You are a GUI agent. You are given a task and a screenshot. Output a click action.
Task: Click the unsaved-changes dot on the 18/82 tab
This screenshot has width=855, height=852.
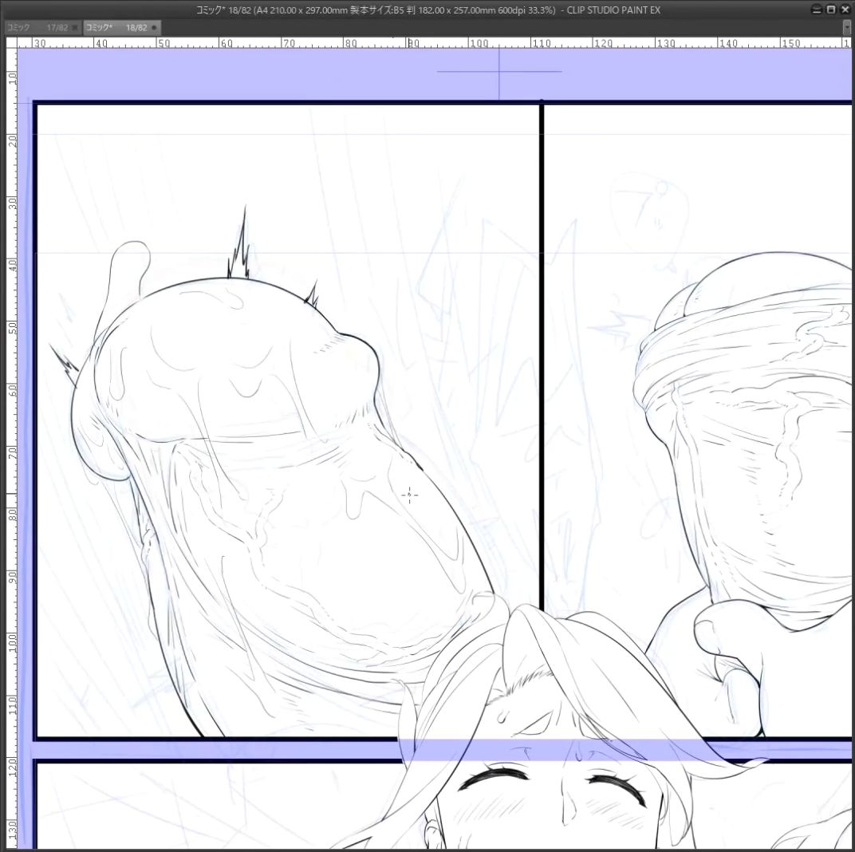(154, 27)
